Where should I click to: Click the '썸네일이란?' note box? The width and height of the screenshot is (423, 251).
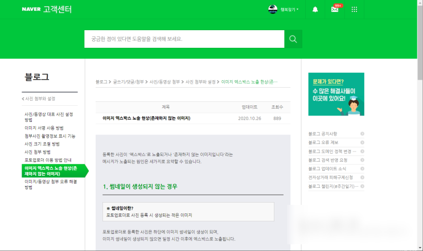pyautogui.click(x=188, y=212)
